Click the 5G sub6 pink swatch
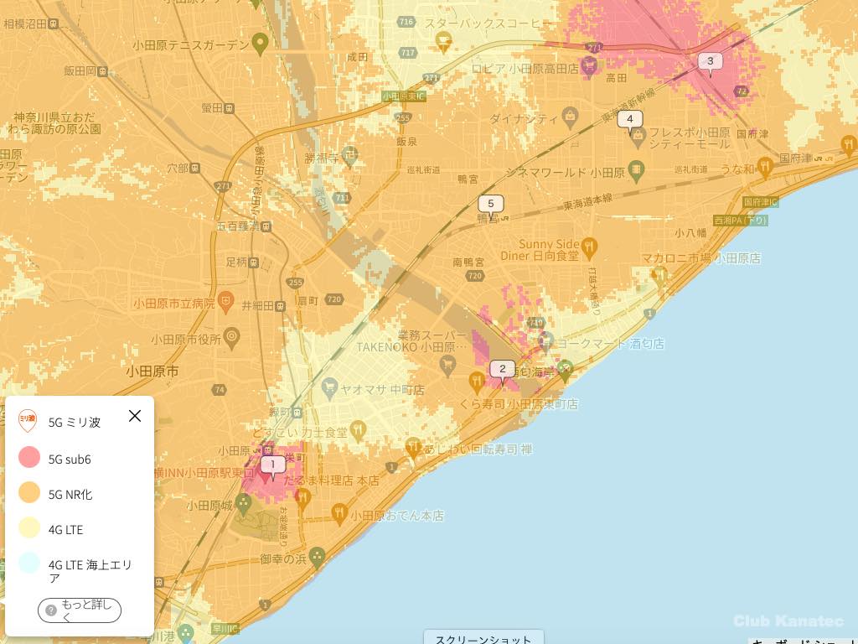 tap(29, 458)
